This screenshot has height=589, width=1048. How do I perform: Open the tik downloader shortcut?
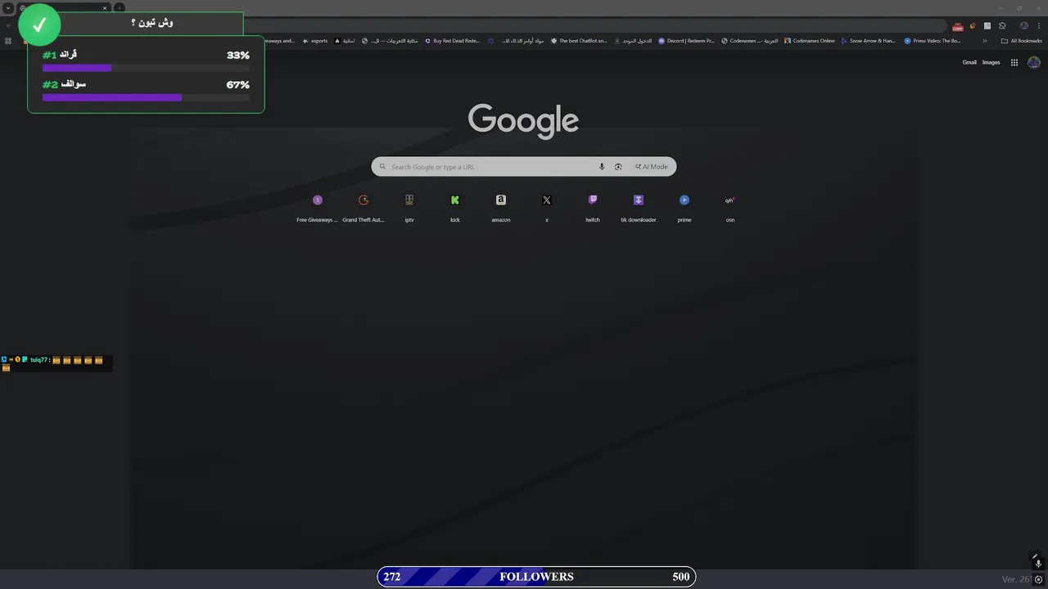coord(639,208)
